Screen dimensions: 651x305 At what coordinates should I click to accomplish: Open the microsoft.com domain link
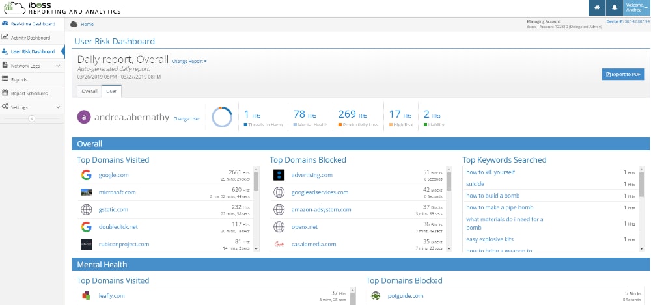(x=117, y=192)
